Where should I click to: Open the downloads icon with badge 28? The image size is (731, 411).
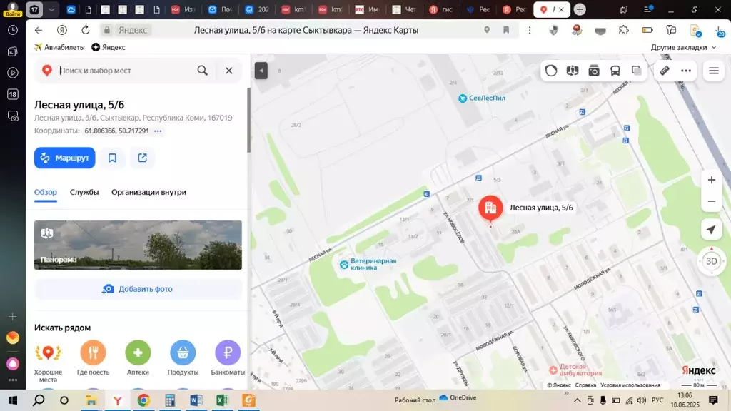pyautogui.click(x=718, y=31)
